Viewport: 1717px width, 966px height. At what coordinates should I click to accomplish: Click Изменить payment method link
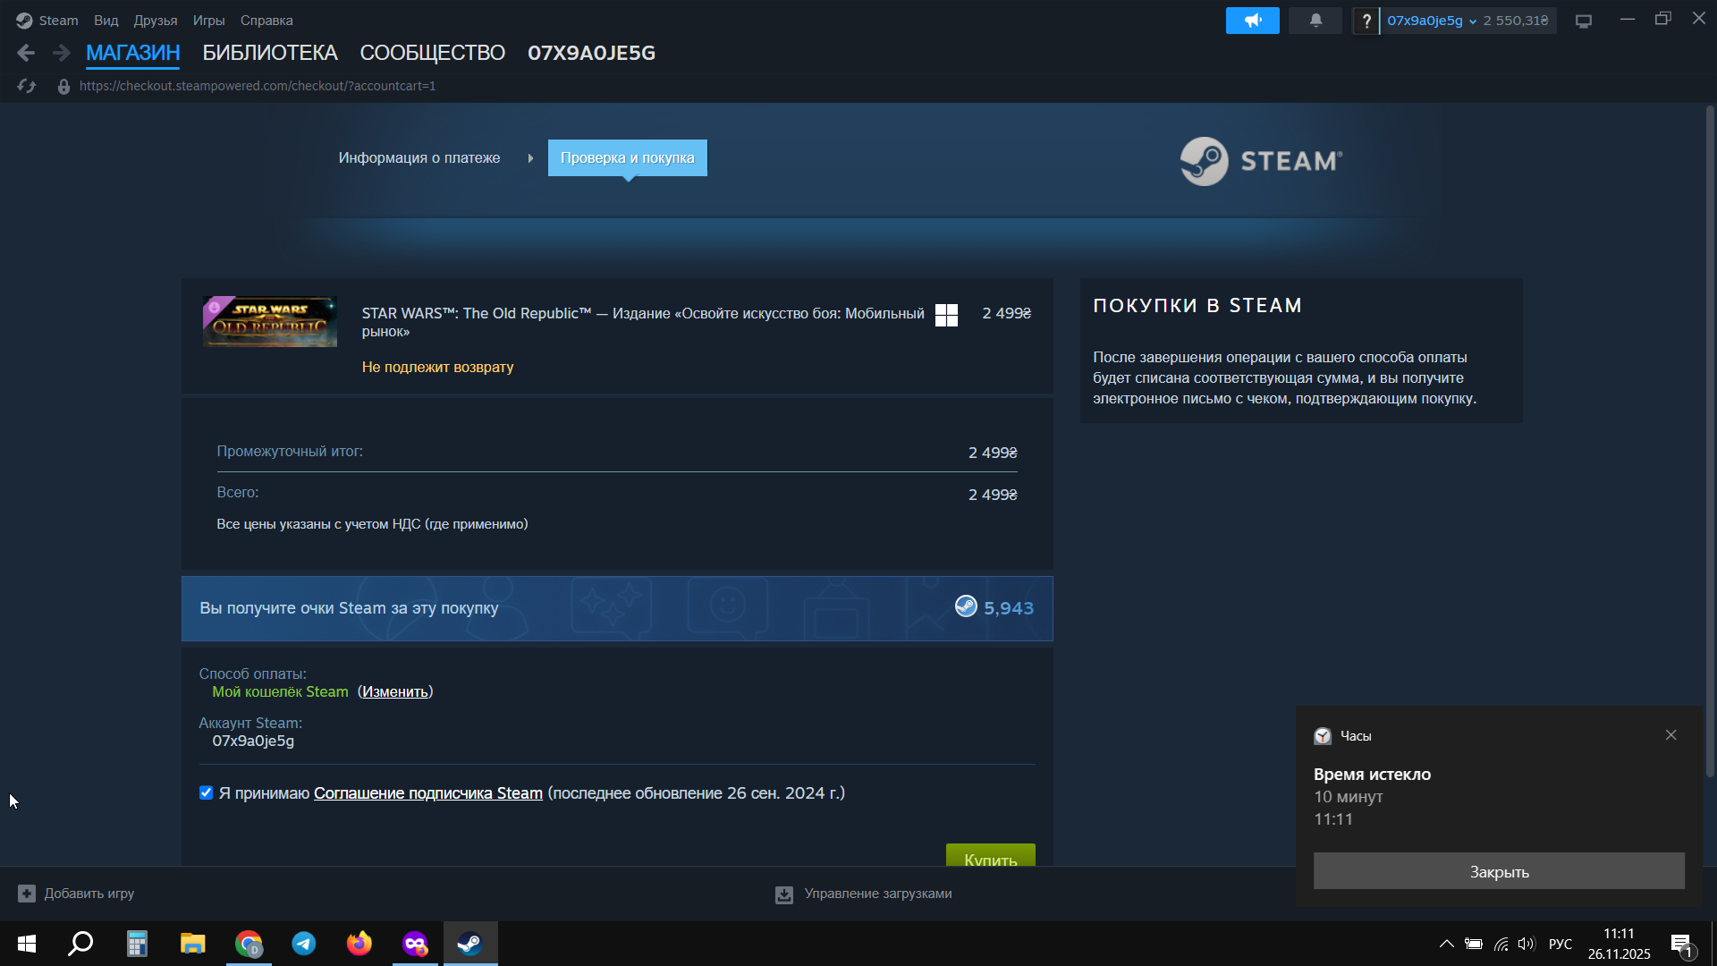click(x=394, y=692)
